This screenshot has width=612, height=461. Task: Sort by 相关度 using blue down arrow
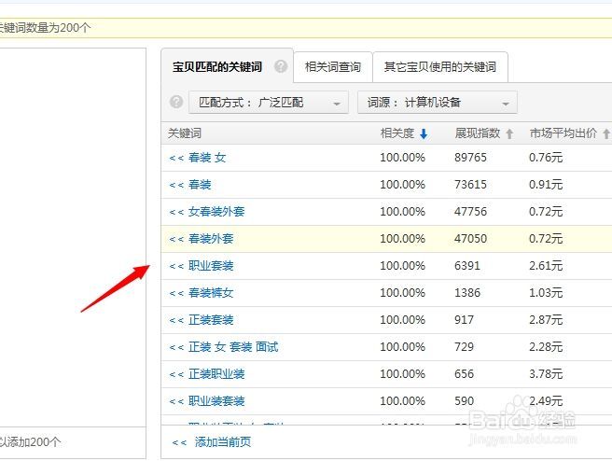[424, 134]
